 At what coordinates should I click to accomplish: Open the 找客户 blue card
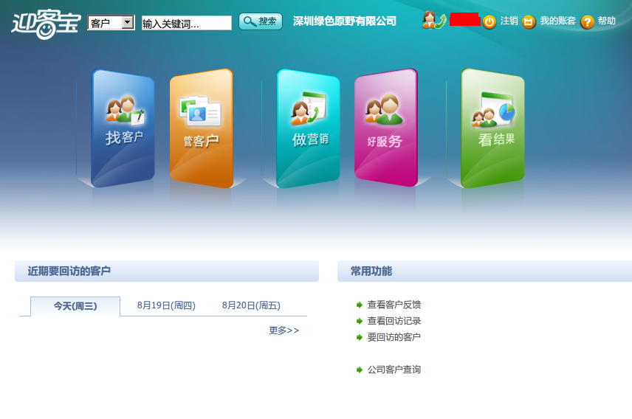click(x=123, y=128)
